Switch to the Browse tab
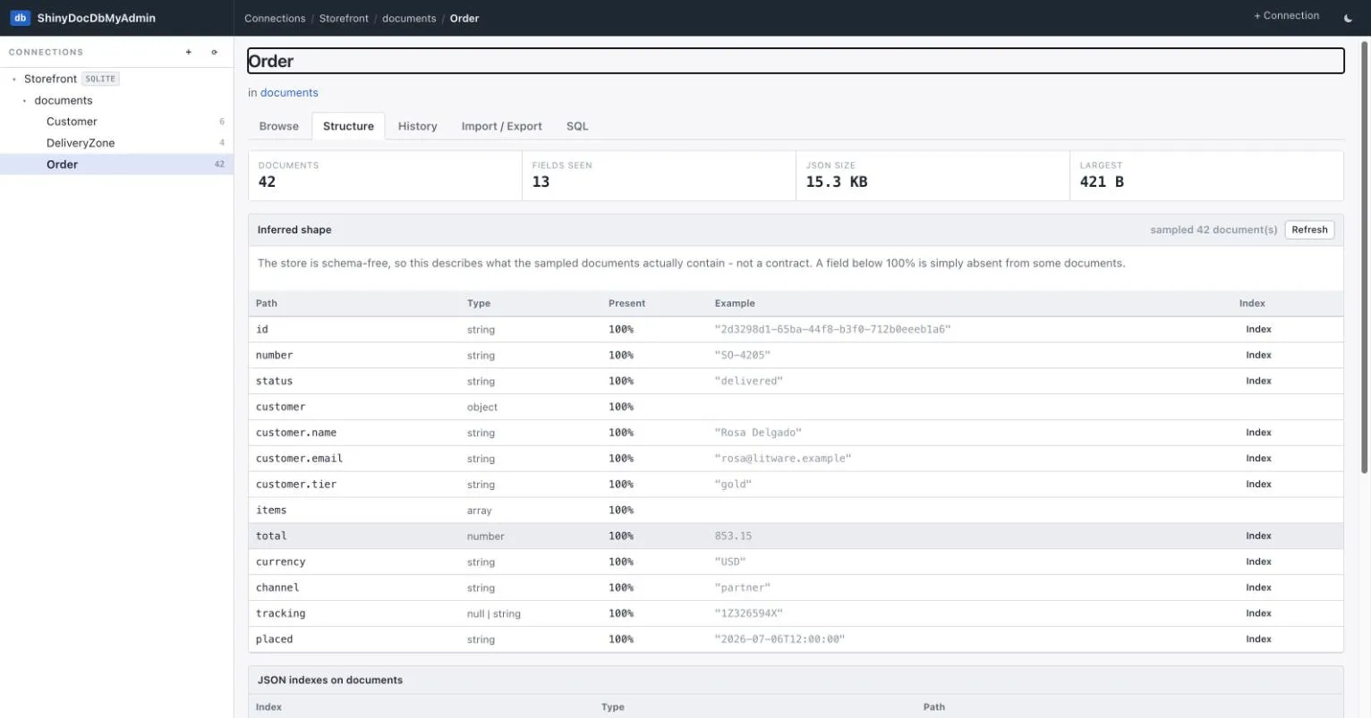The height and width of the screenshot is (718, 1371). (x=279, y=126)
